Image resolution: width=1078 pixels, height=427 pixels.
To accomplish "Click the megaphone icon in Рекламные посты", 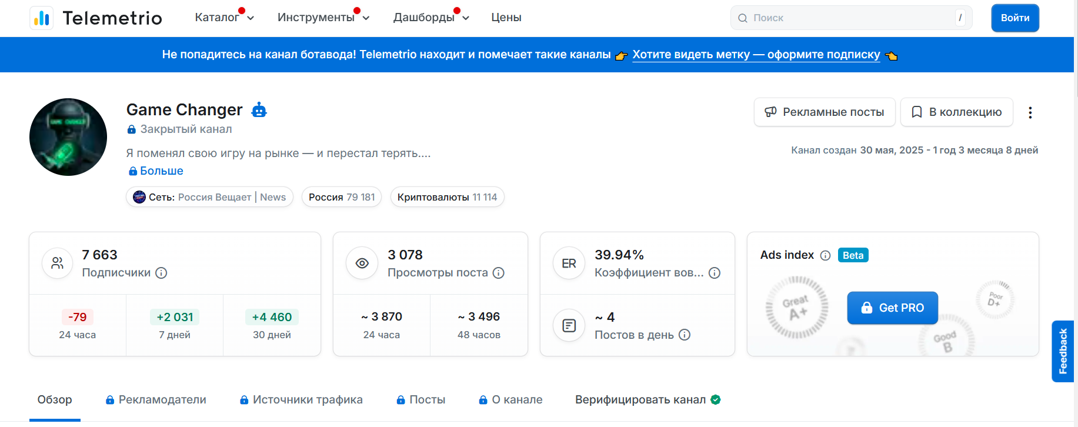I will pos(770,112).
